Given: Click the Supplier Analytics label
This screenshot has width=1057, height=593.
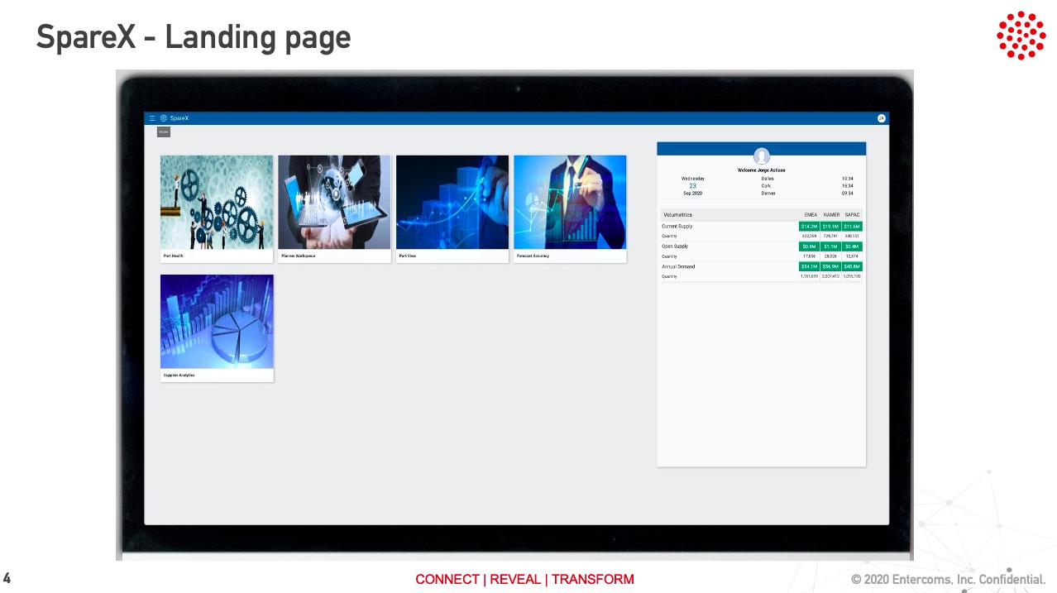Looking at the screenshot, I should tap(179, 375).
